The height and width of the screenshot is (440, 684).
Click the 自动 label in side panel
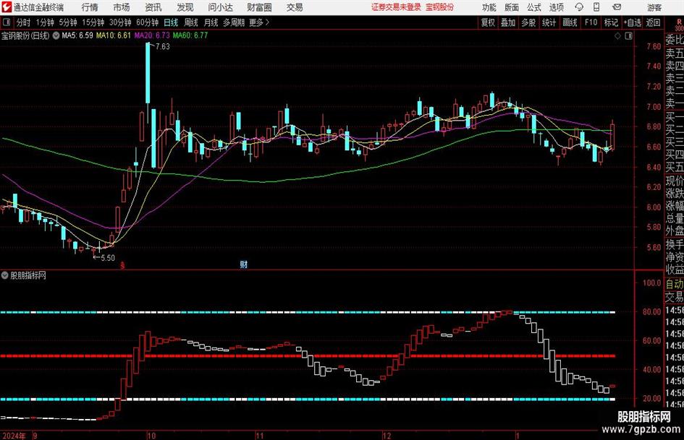[674, 284]
